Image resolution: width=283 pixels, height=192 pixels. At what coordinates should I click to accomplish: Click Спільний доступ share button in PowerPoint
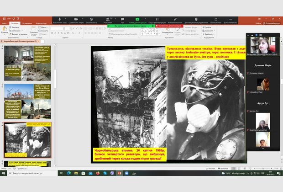(x=271, y=23)
